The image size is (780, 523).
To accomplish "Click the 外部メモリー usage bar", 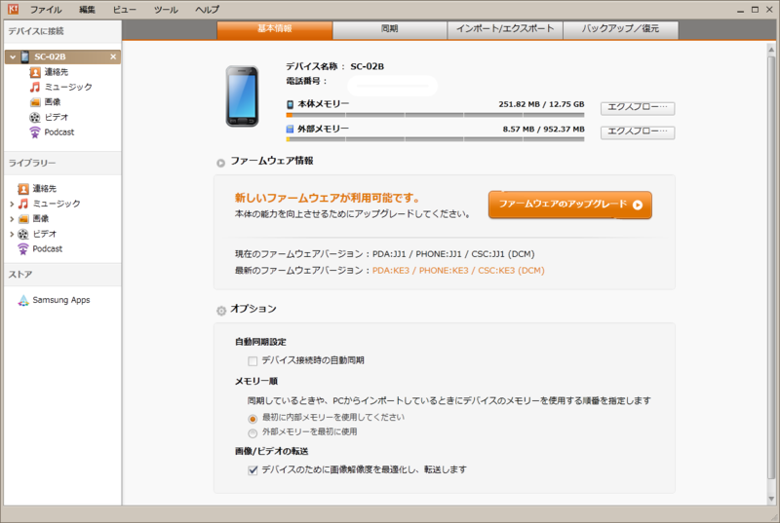I will pos(435,139).
